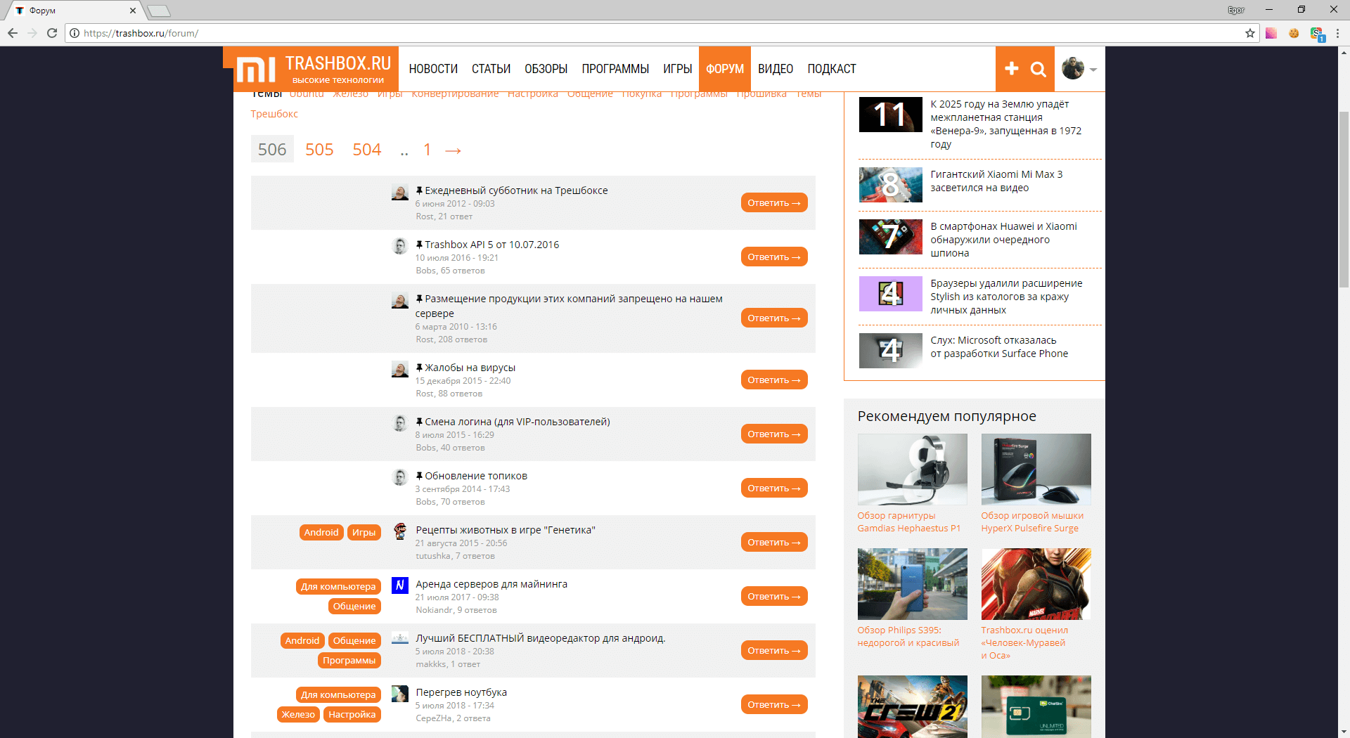Go back with browser back arrow
Screen dimensions: 1350x738
click(x=13, y=33)
